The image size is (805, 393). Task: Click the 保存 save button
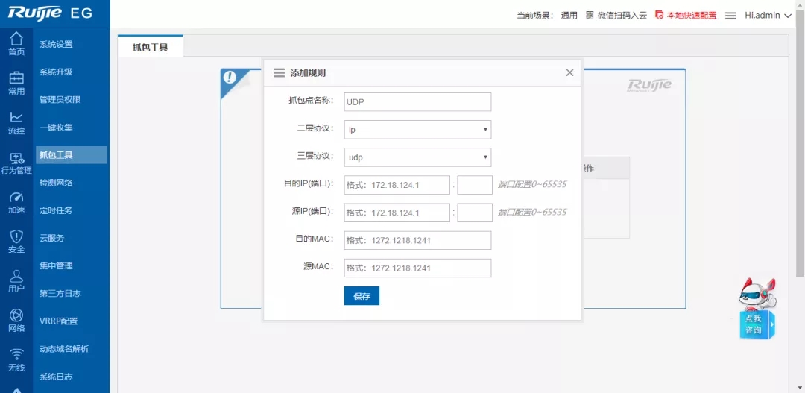click(362, 296)
